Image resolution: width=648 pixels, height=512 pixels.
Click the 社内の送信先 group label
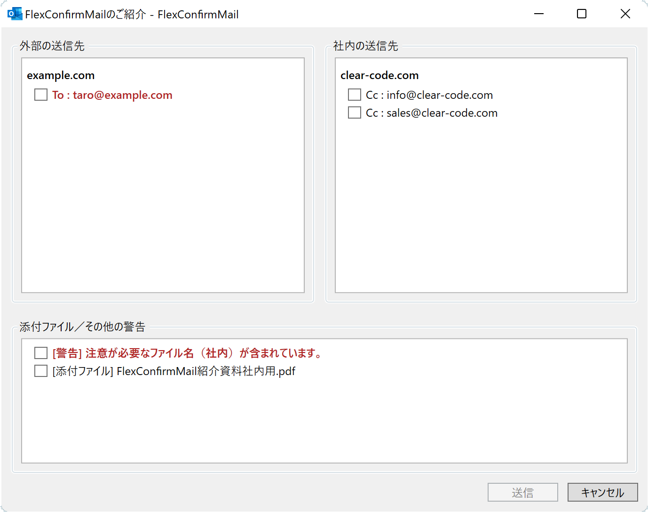click(x=364, y=46)
